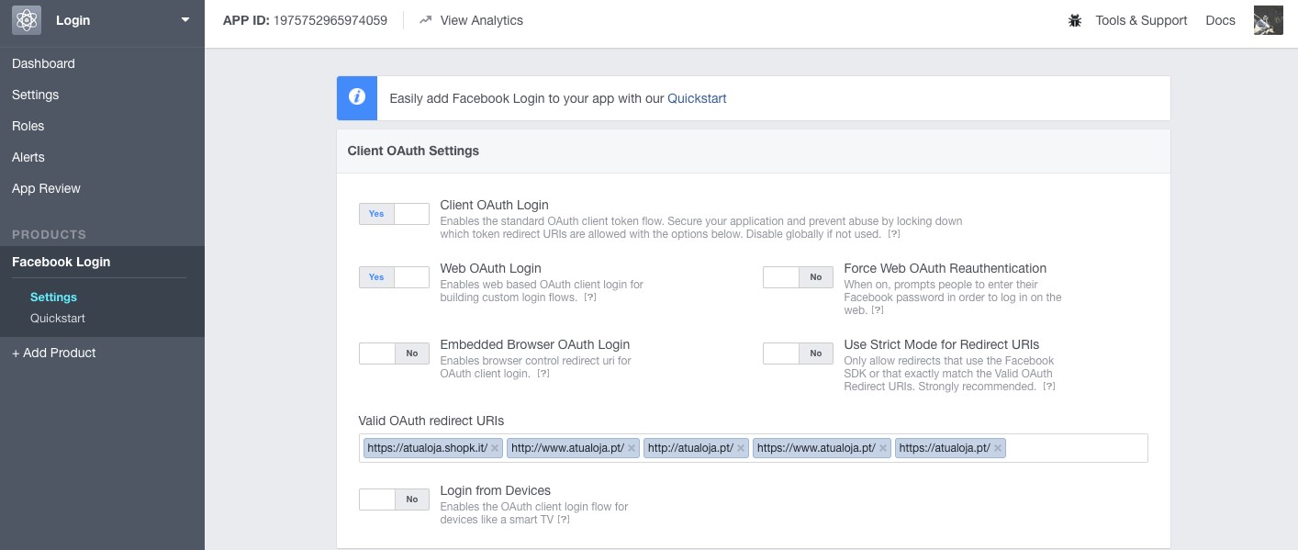Click + Add Product in sidebar
Screen dimensions: 1298x550
click(53, 353)
